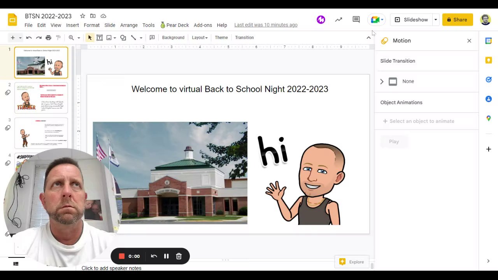Star the BTSN 2022-2023 presentation

(82, 16)
